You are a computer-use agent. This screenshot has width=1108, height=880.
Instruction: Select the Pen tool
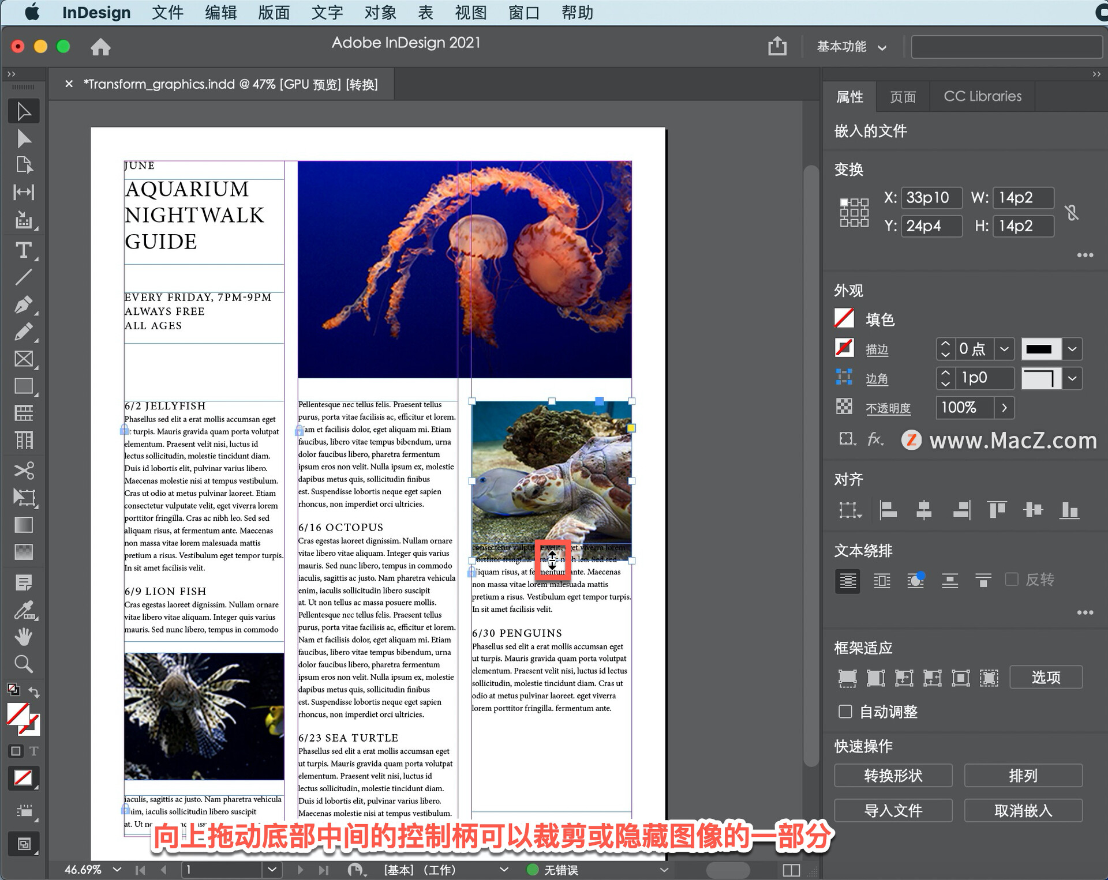(24, 304)
